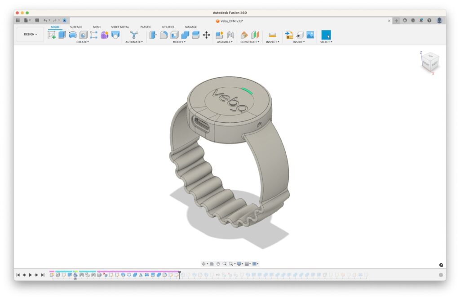Screen dimensions: 460x299
Task: Select the Pan hand tool
Action: (218, 264)
